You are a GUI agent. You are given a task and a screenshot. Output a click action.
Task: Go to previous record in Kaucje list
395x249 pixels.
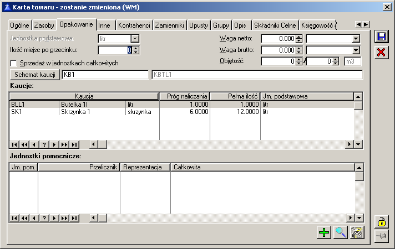[34, 144]
